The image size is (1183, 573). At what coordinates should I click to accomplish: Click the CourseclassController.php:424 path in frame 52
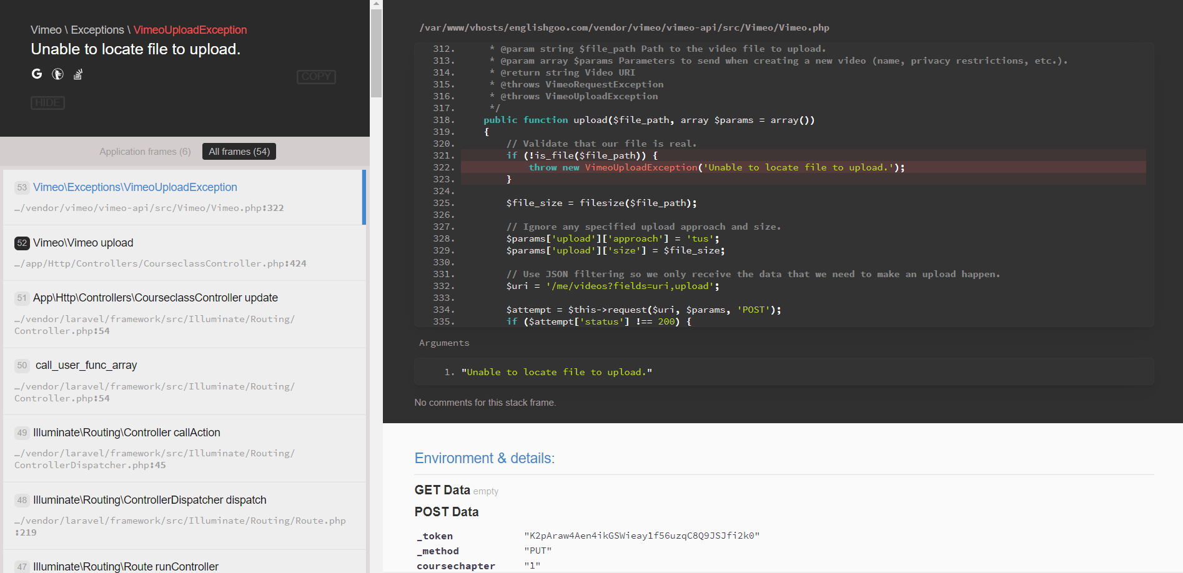click(161, 263)
